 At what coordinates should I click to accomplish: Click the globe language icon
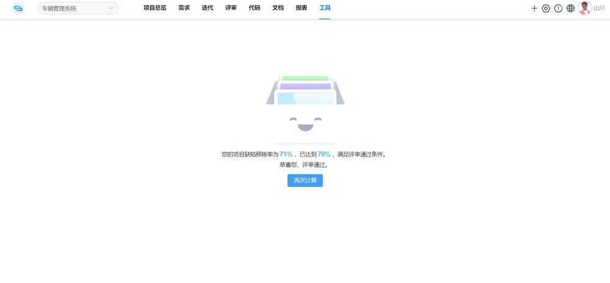coord(570,9)
